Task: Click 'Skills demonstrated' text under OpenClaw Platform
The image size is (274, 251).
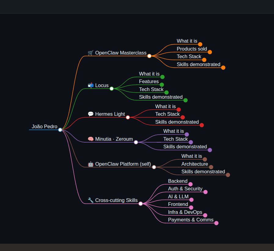Action: tap(203, 172)
